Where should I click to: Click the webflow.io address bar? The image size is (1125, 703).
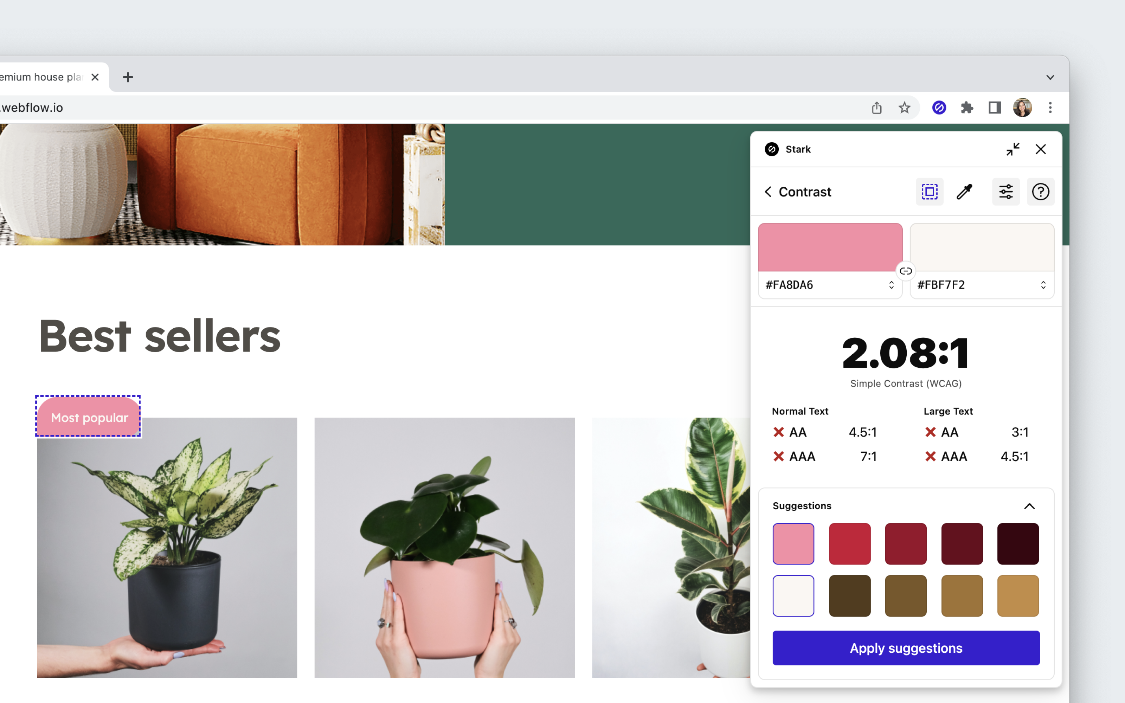pyautogui.click(x=32, y=107)
